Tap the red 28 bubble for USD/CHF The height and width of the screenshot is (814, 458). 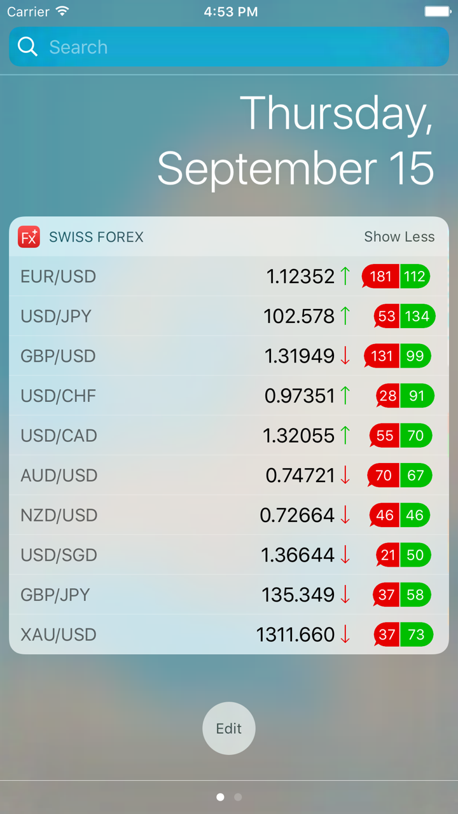[387, 396]
